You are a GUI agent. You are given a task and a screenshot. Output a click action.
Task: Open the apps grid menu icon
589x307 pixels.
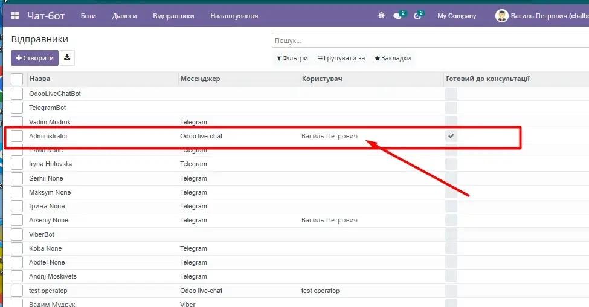pos(15,16)
